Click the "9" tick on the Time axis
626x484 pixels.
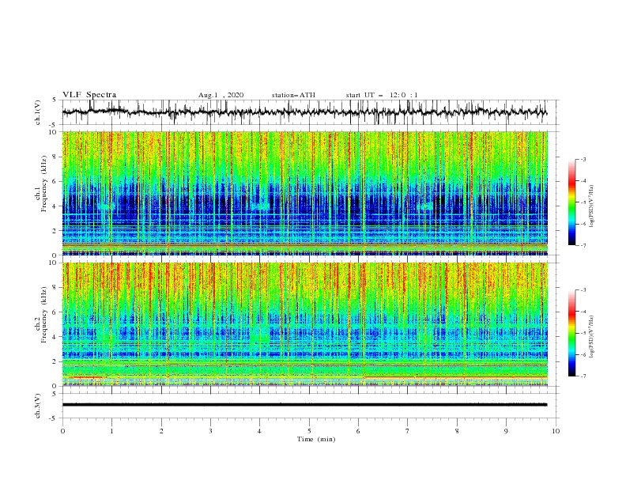(506, 431)
